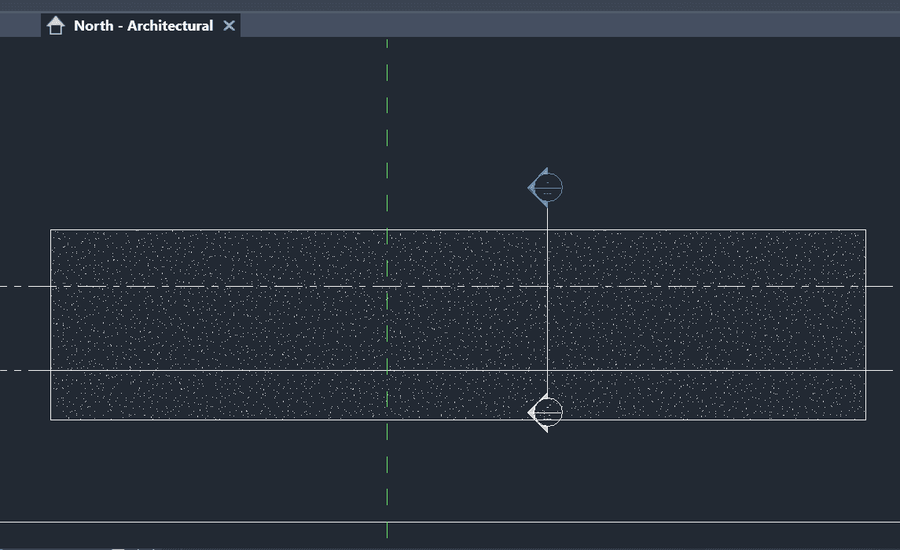The image size is (900, 550).
Task: Switch to the North - Architectural view tab
Action: pyautogui.click(x=143, y=26)
